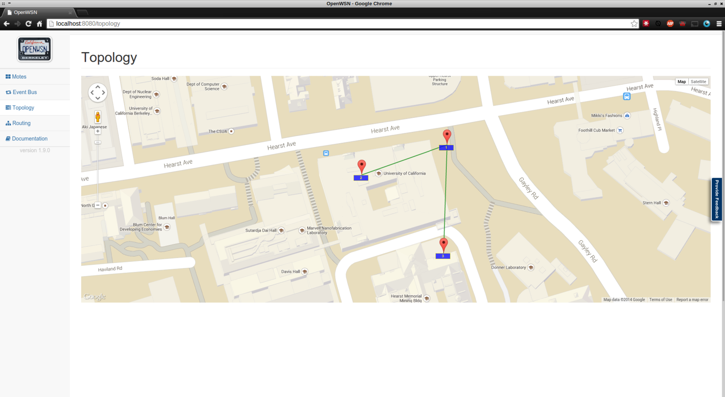
Task: Click the blue label of mote 3
Action: [x=443, y=256]
